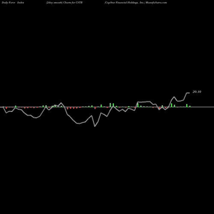Click the 'Daily Force Index' title text
This screenshot has width=214, height=214.
click(13, 3)
